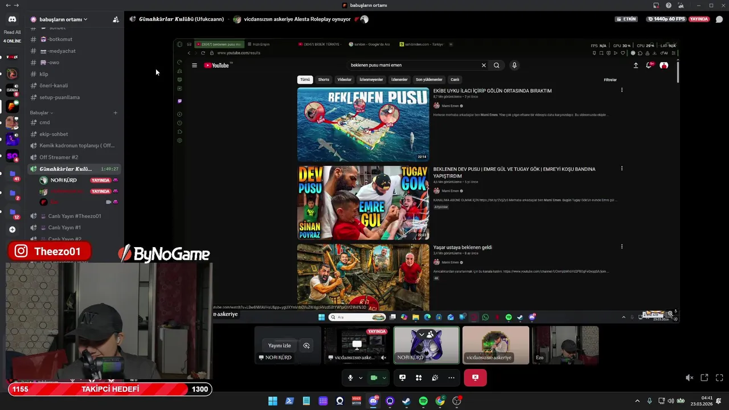Open the server folder with 41 badge
The height and width of the screenshot is (410, 729).
pos(12,174)
